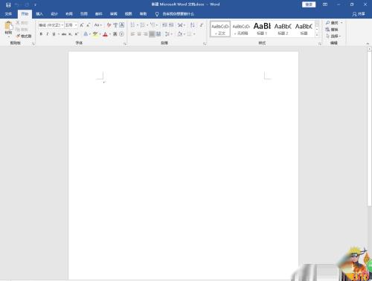372x281 pixels.
Task: Toggle subscript formatting
Action: [x=70, y=34]
